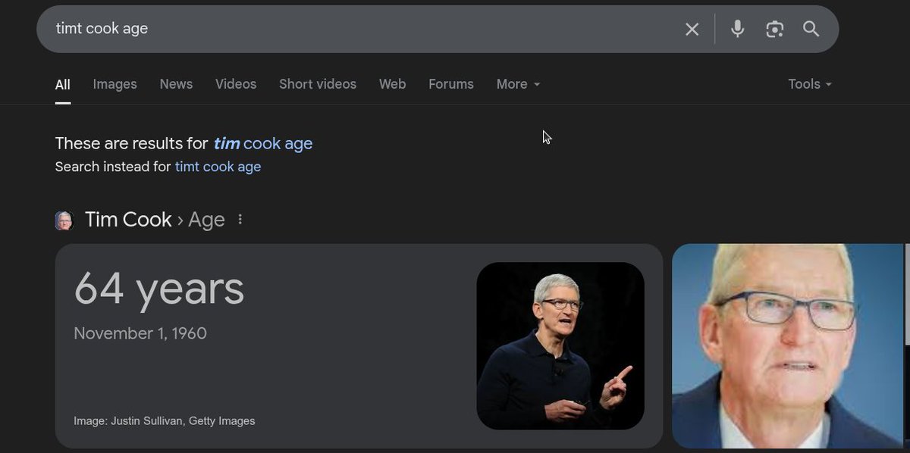
Task: Open the Videos tab
Action: click(x=236, y=84)
